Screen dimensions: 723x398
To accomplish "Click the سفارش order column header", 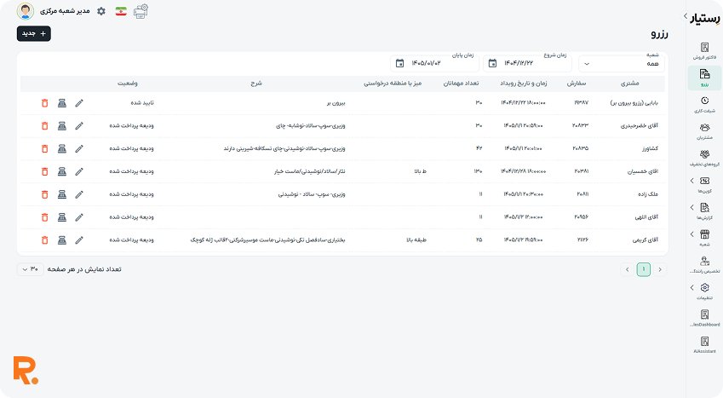I will [x=577, y=84].
